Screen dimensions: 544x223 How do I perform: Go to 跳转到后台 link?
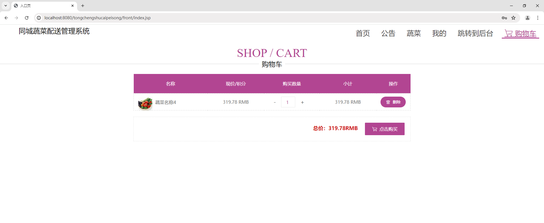coord(475,33)
